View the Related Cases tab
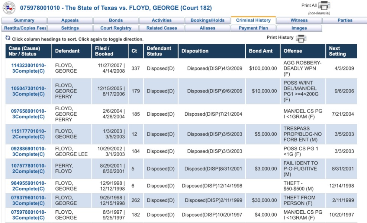 pos(162,28)
